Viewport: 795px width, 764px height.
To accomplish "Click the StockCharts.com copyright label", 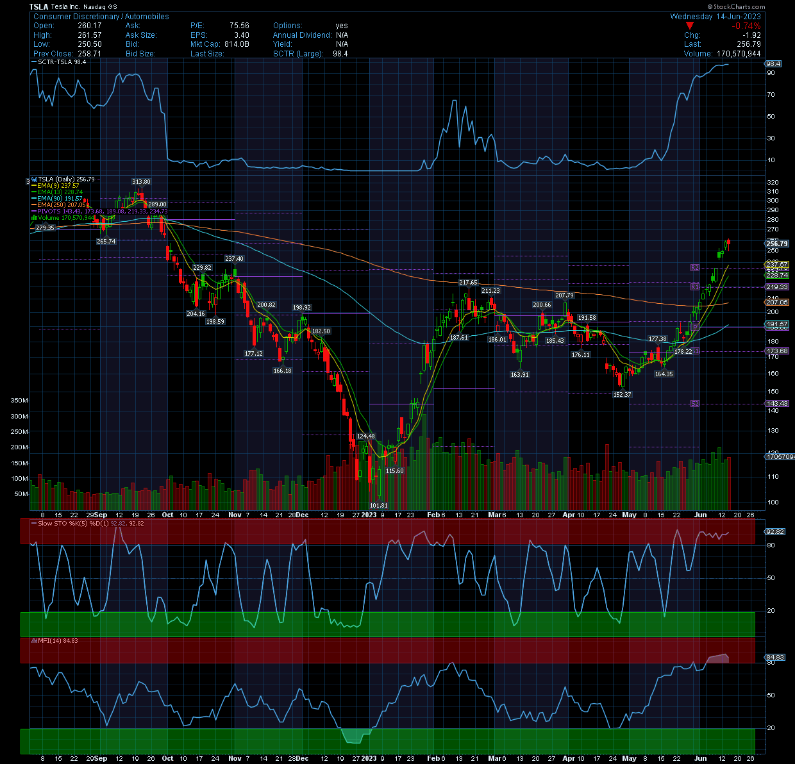I will 737,6.
